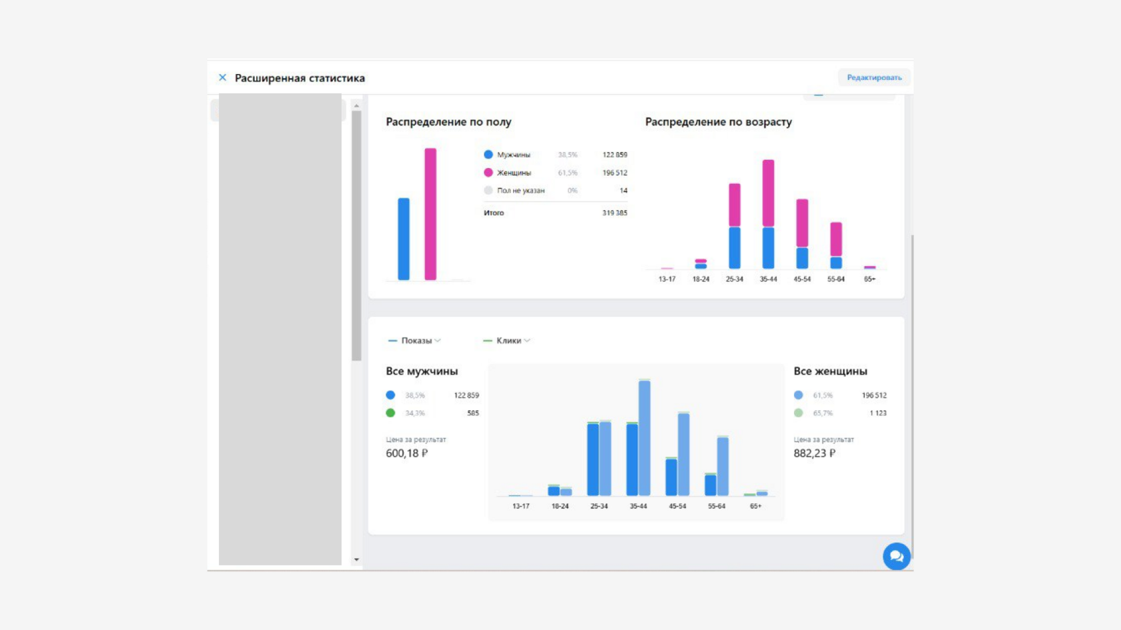Expand the Показы metric dropdown
Viewport: 1121px width, 630px height.
point(414,341)
